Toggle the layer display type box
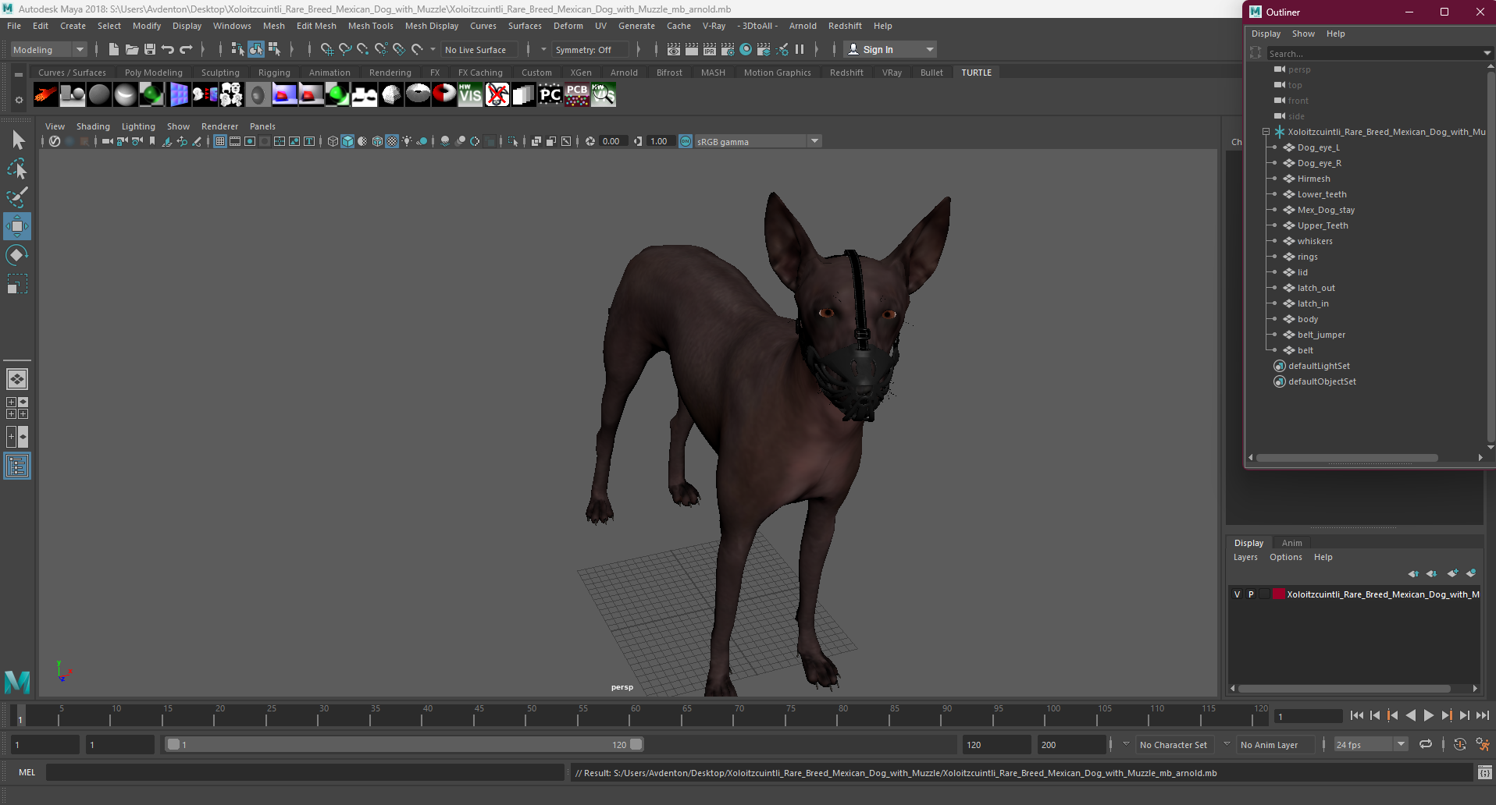Viewport: 1496px width, 805px height. point(1265,594)
